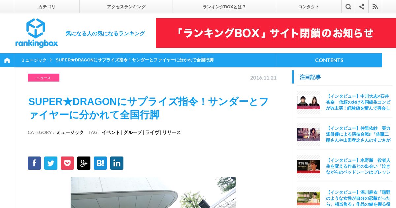Open 中川大志×石井杏奈 interview link text
This screenshot has width=396, height=208.
(358, 102)
